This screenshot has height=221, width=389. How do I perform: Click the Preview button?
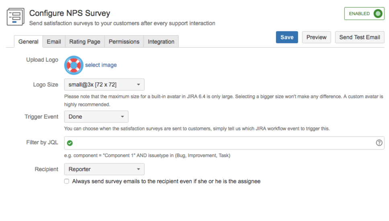(x=316, y=37)
